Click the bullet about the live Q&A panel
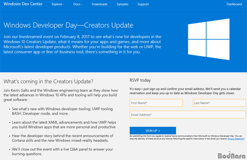 [63, 151]
